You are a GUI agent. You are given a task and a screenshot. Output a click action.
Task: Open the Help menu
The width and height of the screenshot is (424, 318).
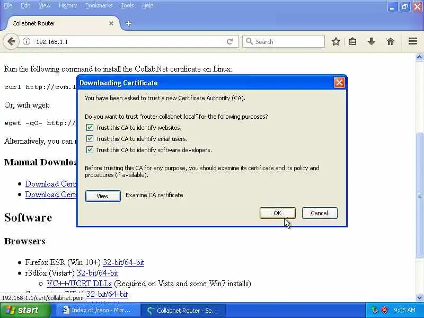pyautogui.click(x=148, y=5)
